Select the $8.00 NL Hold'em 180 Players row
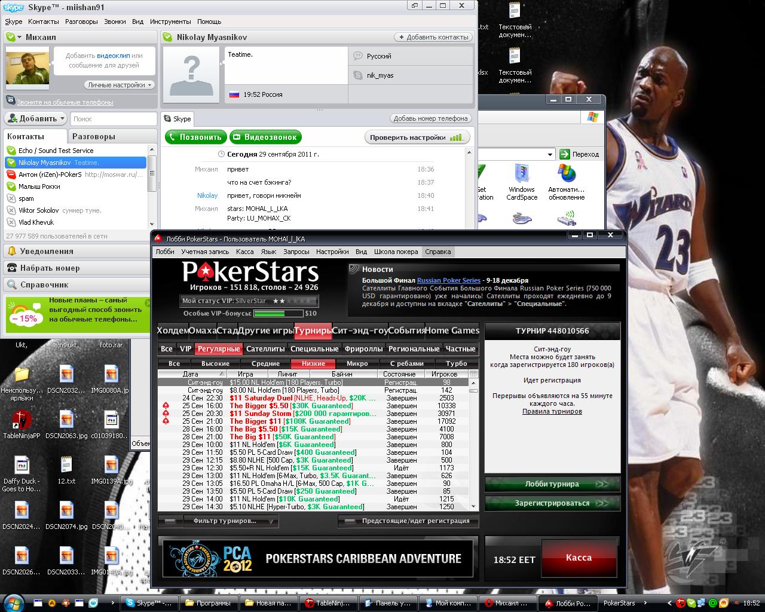Screen dimensions: 765x612 point(313,390)
